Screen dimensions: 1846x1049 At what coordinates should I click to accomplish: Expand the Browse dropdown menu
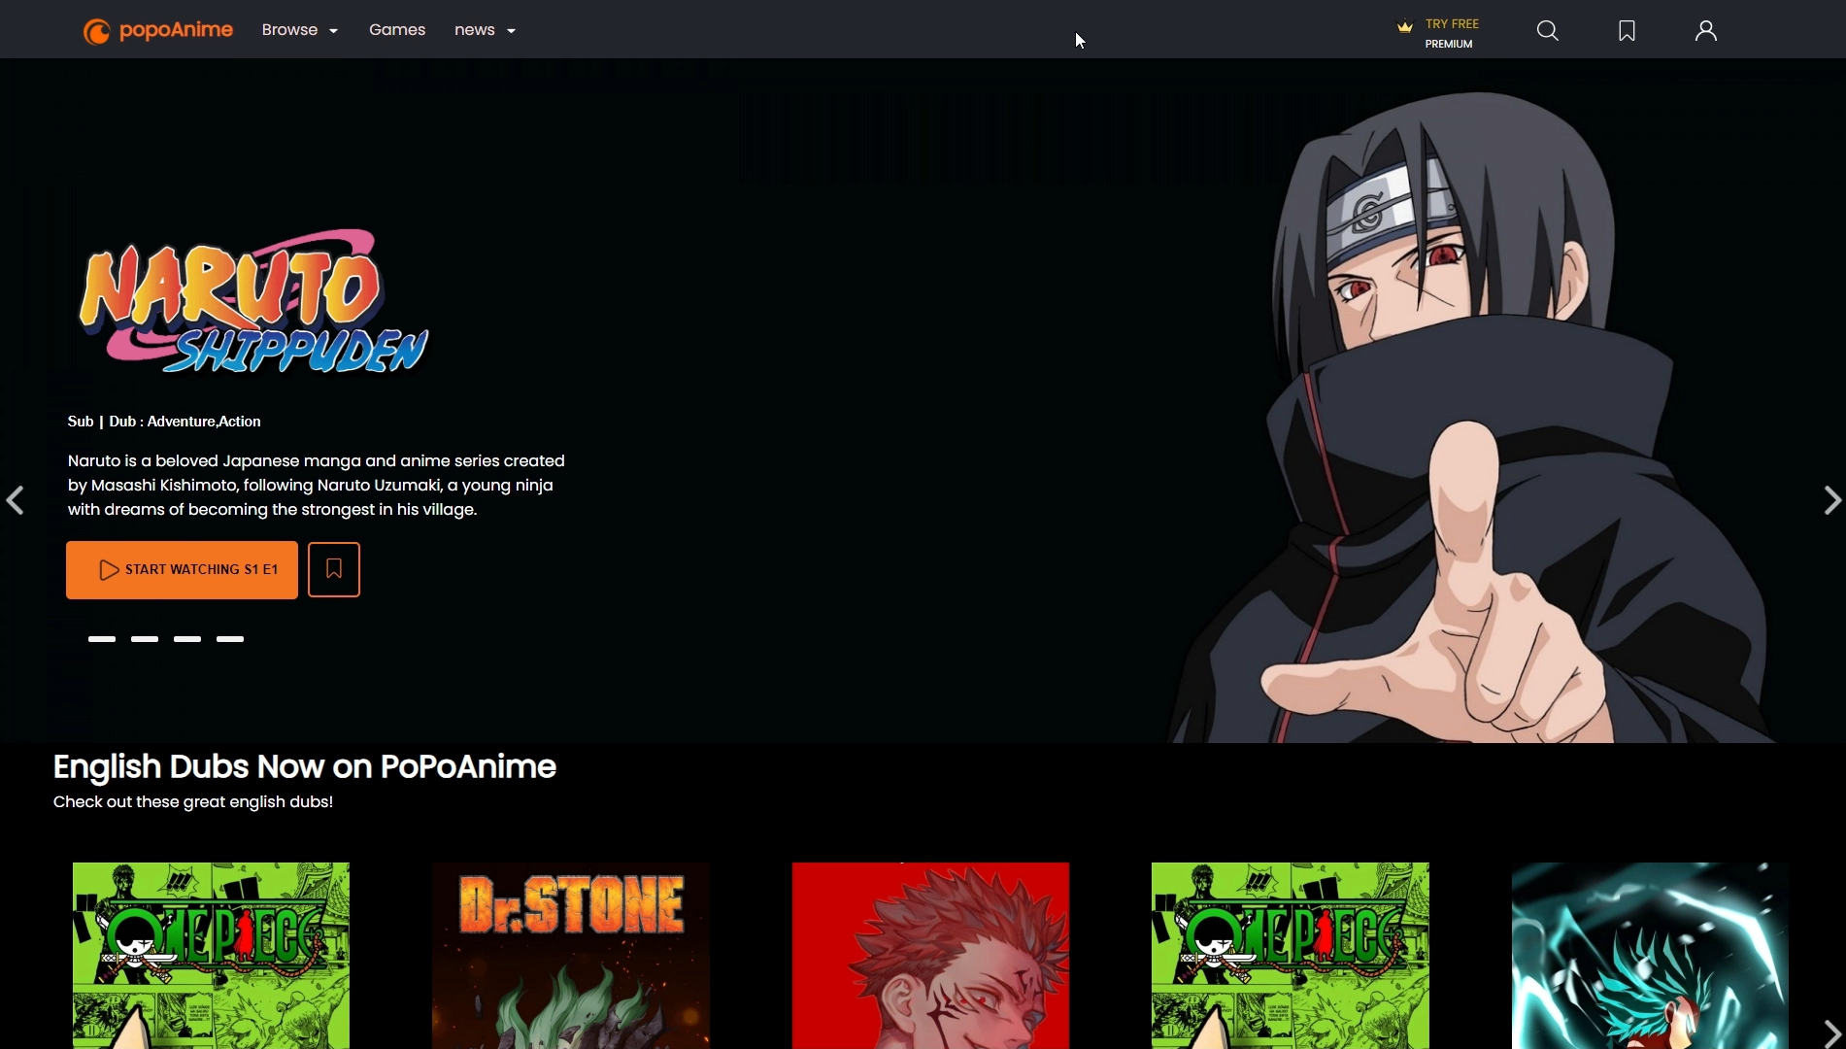point(299,30)
